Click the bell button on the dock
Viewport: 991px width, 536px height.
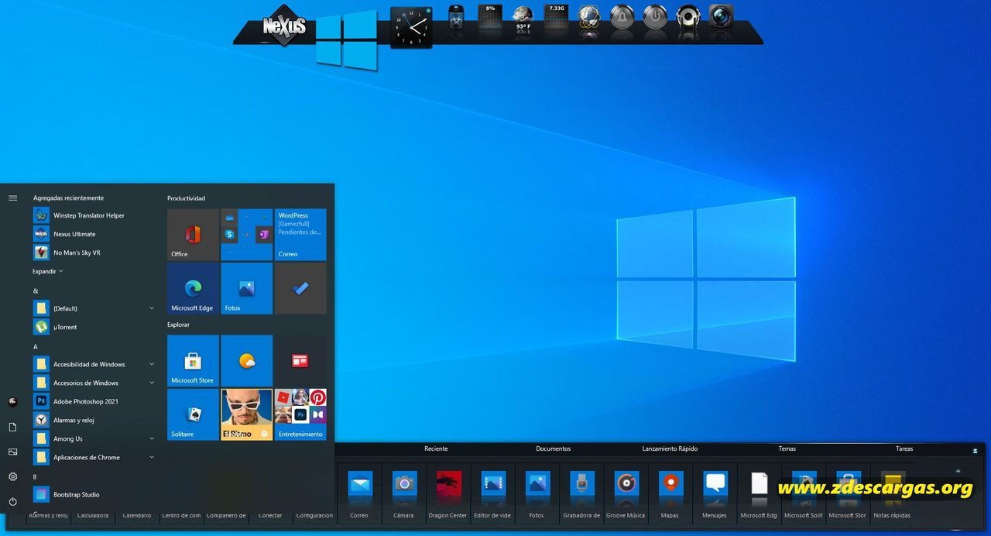pos(622,17)
